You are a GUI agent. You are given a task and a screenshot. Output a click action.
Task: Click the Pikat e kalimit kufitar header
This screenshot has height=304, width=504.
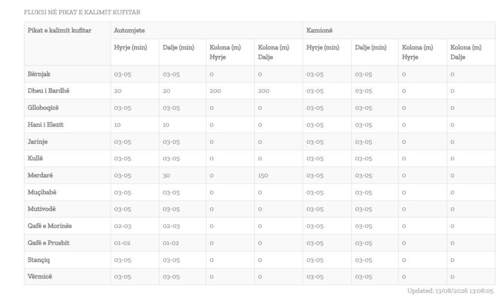60,30
